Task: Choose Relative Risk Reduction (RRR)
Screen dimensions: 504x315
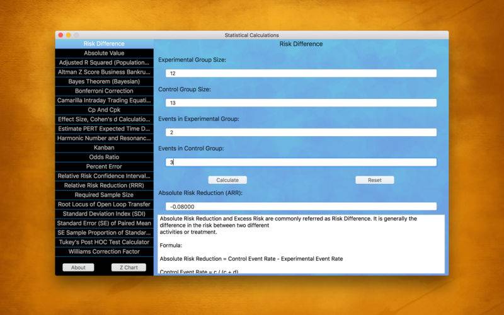Action: [104, 185]
